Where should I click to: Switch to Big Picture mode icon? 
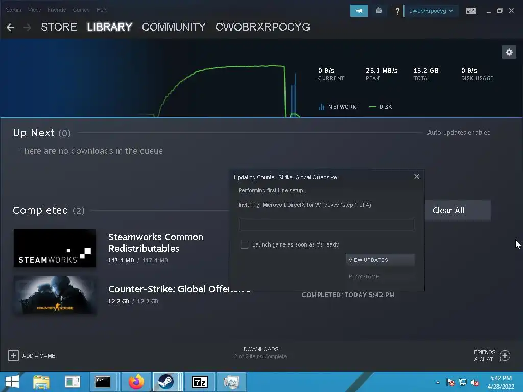[x=470, y=11]
